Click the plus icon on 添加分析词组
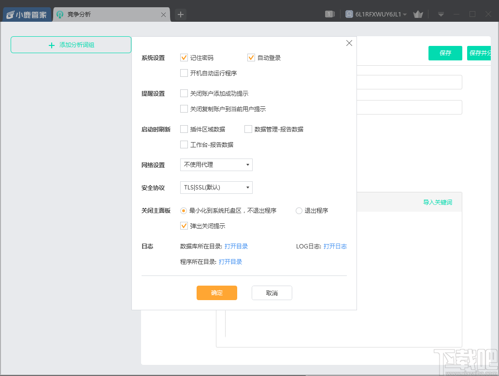 pyautogui.click(x=51, y=45)
